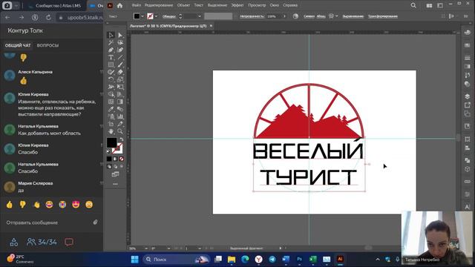Select the Eyedropper tool
The image size is (475, 267).
[111, 109]
